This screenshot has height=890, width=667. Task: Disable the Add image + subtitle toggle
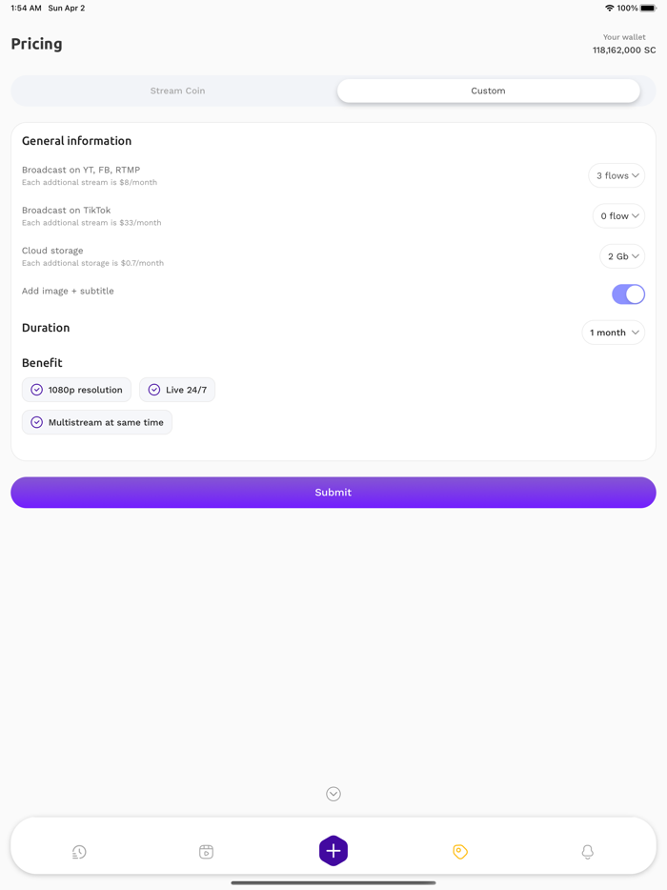[628, 294]
